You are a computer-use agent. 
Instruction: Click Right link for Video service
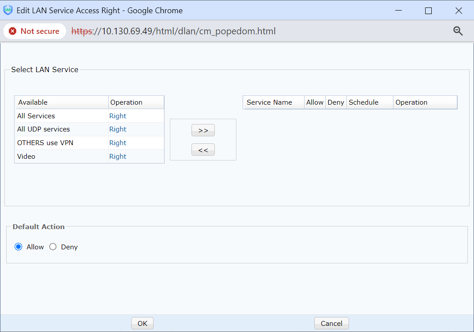[x=118, y=157]
